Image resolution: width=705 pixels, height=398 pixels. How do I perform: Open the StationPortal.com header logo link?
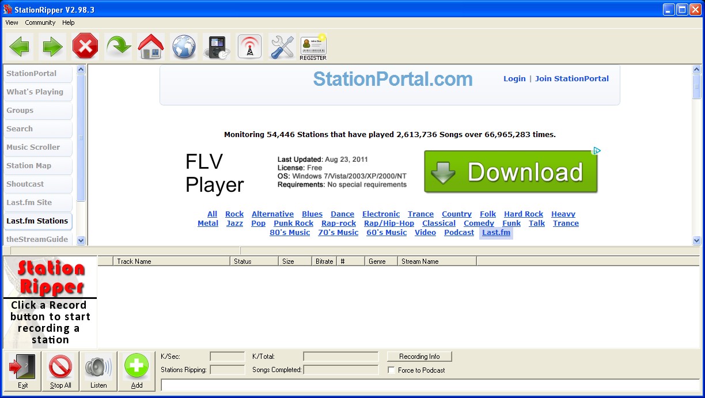click(x=393, y=79)
